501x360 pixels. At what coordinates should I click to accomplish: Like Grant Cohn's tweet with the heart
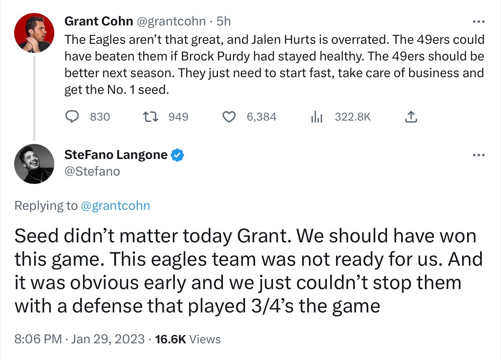tap(229, 117)
